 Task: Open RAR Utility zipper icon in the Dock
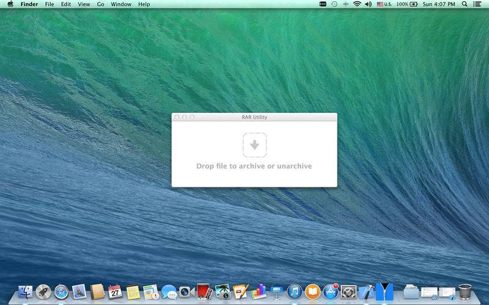(x=384, y=292)
